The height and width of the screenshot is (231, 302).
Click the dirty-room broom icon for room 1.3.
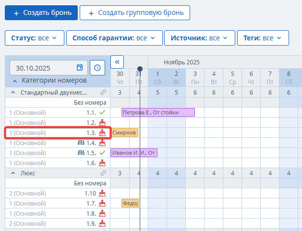pyautogui.click(x=102, y=133)
